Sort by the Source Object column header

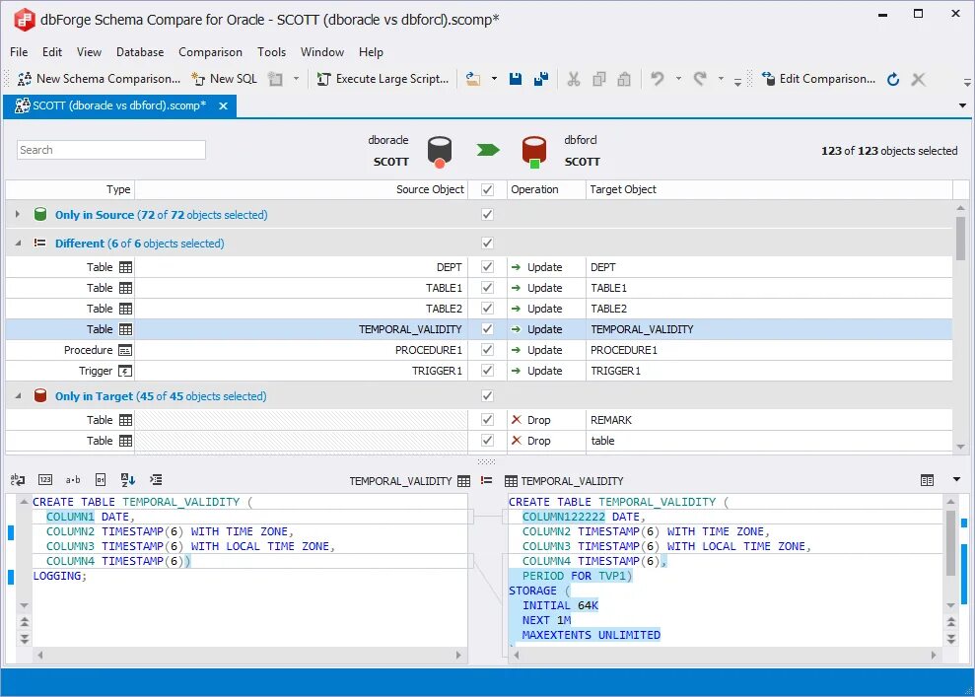tap(301, 189)
